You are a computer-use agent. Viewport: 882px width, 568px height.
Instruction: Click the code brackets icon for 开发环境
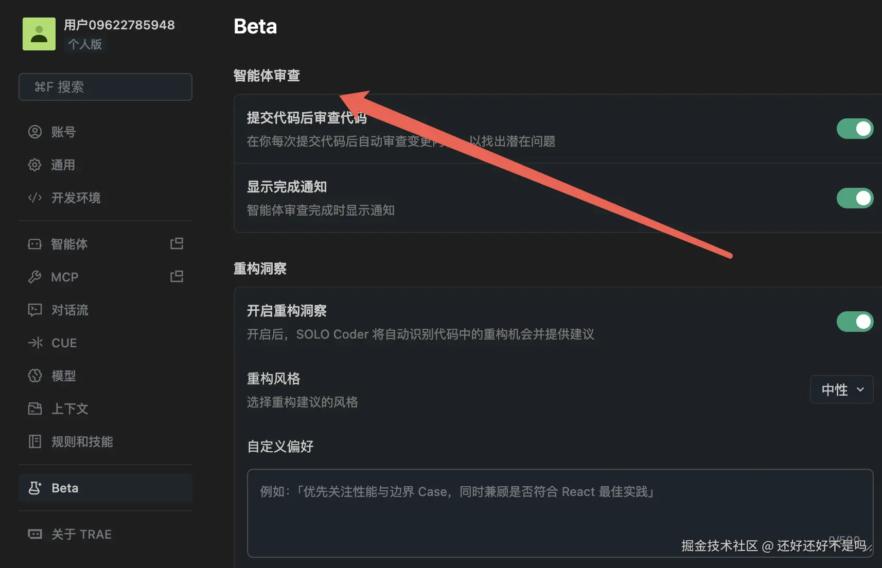coord(35,198)
